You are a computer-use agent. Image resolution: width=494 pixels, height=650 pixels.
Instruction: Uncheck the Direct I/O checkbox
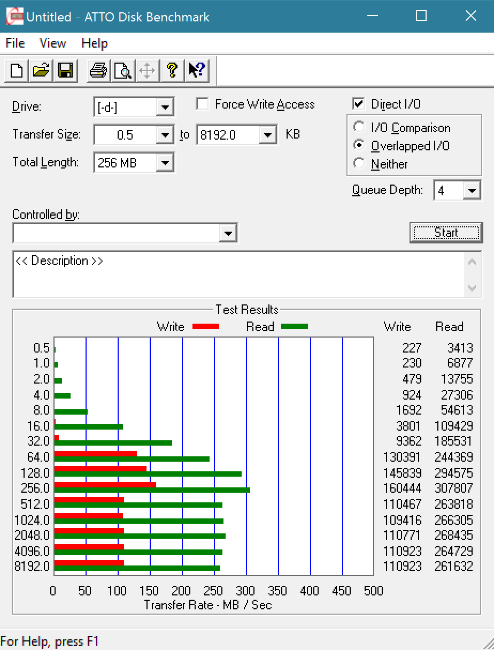click(x=358, y=104)
